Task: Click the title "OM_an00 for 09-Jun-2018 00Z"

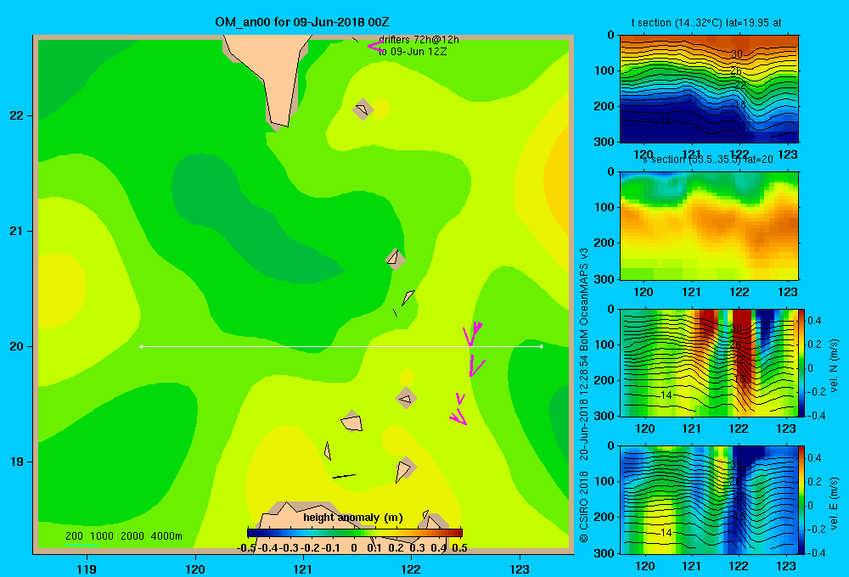Action: [x=301, y=22]
